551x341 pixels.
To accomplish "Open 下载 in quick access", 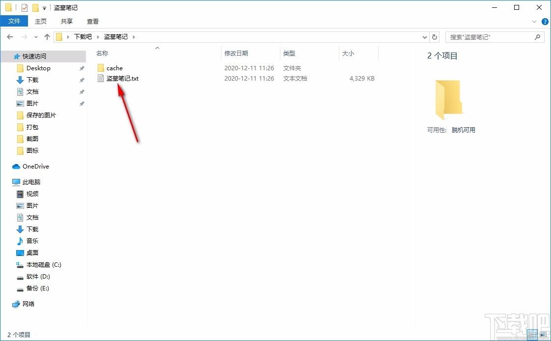I will [32, 80].
